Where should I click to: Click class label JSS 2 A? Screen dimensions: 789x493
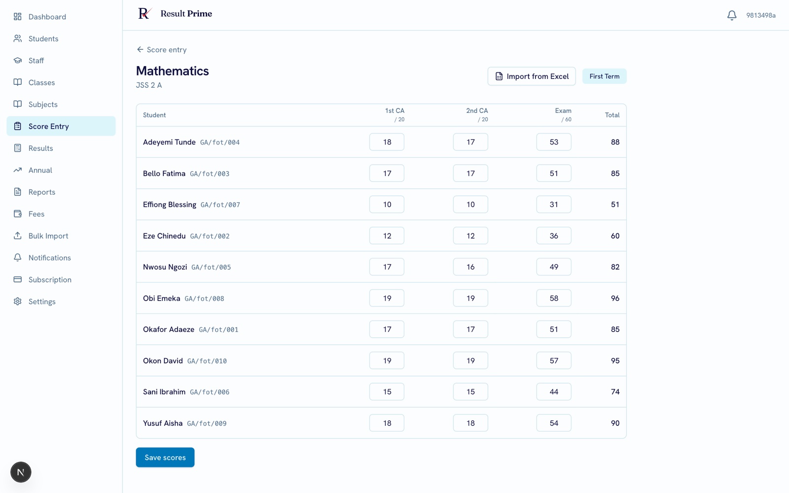[149, 85]
